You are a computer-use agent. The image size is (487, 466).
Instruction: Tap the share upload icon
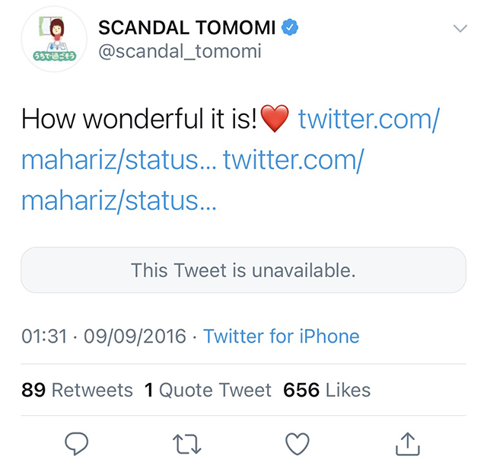409,442
